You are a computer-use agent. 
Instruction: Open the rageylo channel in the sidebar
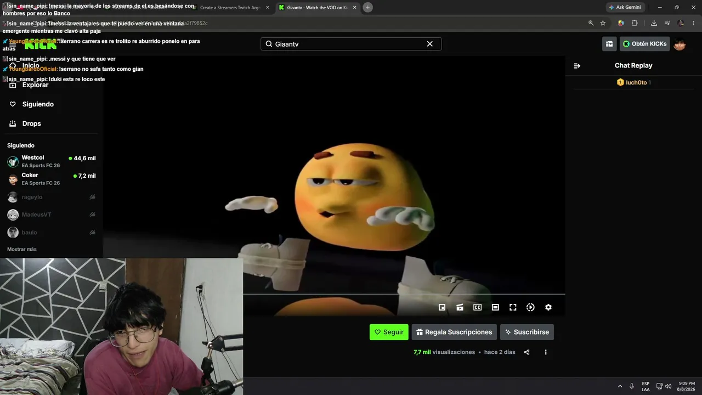coord(52,197)
